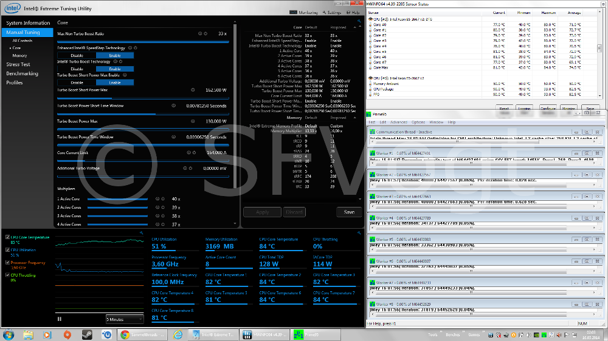Click reset icon for Max Non Turbo Boost Ratio

click(x=206, y=33)
